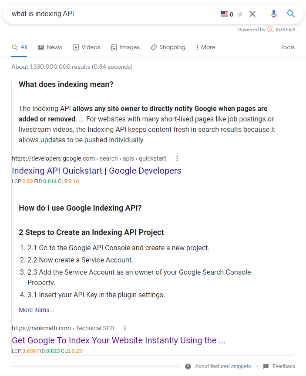The image size is (306, 376).
Task: Click the rankmath.com Technical SEO breadcrumb
Action: 63,328
